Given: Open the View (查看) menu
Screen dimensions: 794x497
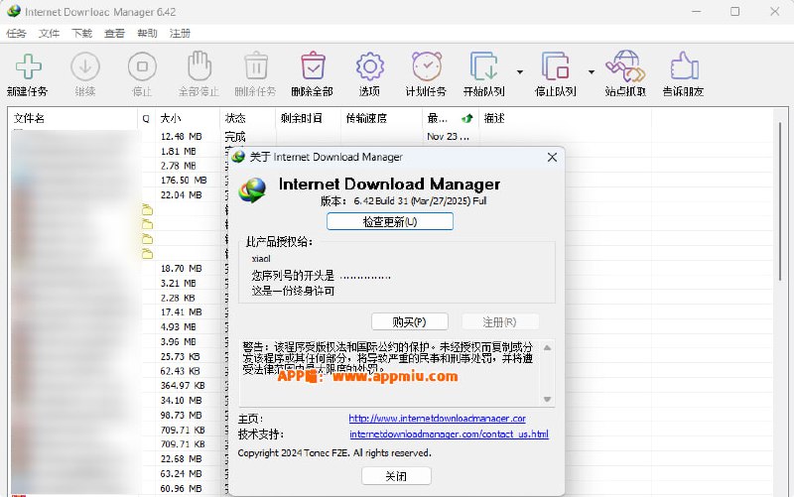Looking at the screenshot, I should pos(114,34).
